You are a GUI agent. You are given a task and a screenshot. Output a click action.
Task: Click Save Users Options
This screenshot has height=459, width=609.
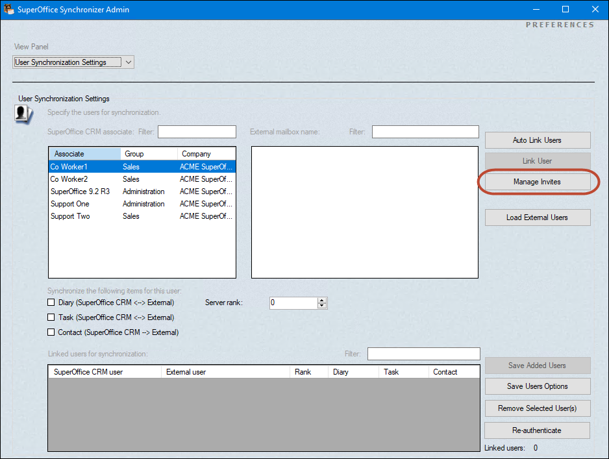click(x=537, y=386)
